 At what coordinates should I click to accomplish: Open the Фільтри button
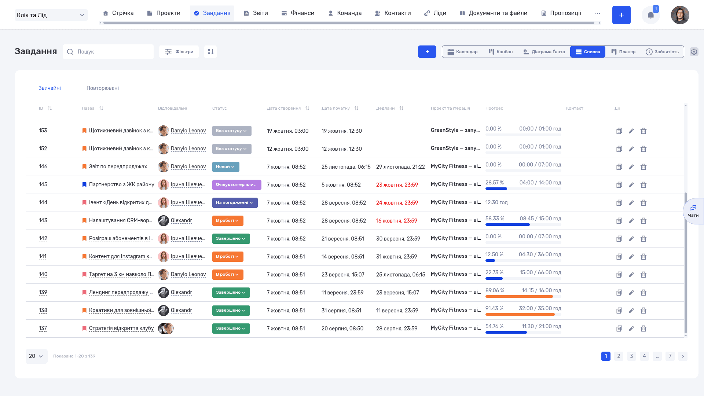(179, 52)
